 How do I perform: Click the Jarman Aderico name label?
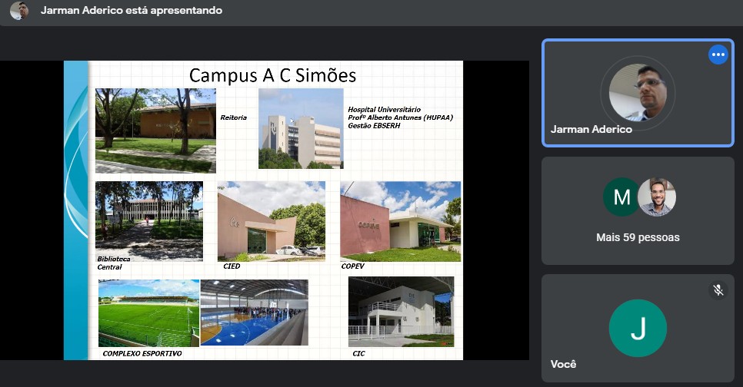[591, 129]
